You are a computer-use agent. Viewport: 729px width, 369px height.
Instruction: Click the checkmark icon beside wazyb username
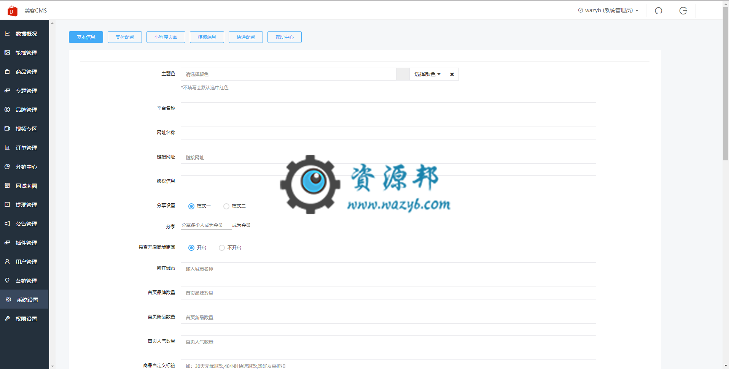[581, 10]
